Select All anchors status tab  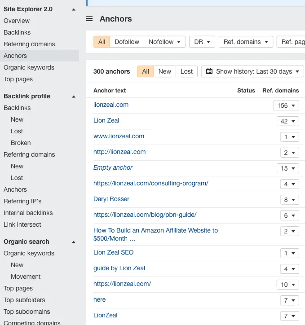pyautogui.click(x=146, y=71)
